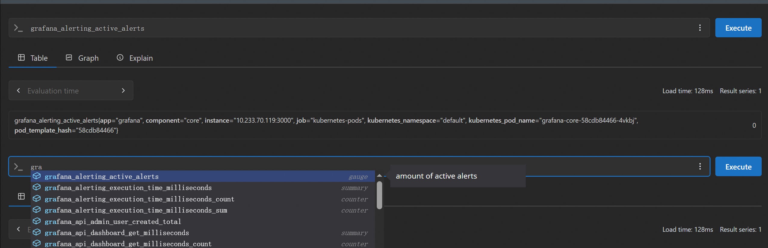Click cube icon beside grafana_api_dashboard_get_milliseconds

pyautogui.click(x=37, y=232)
